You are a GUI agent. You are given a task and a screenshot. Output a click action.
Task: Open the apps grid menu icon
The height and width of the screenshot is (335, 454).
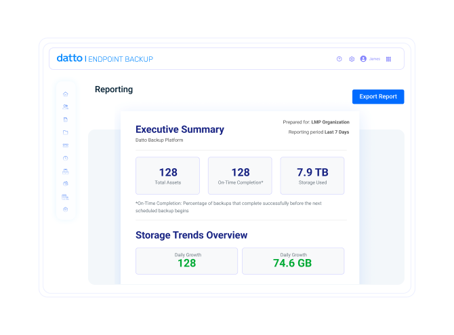tap(388, 59)
